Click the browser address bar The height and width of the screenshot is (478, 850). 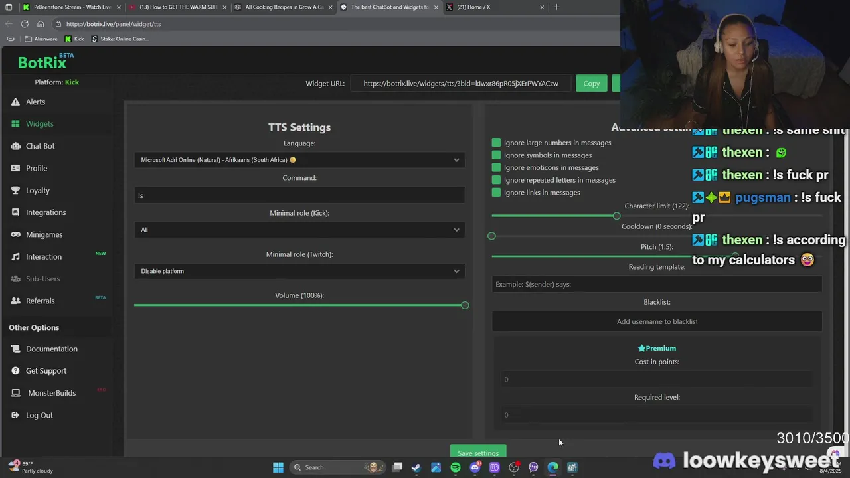tap(332, 24)
